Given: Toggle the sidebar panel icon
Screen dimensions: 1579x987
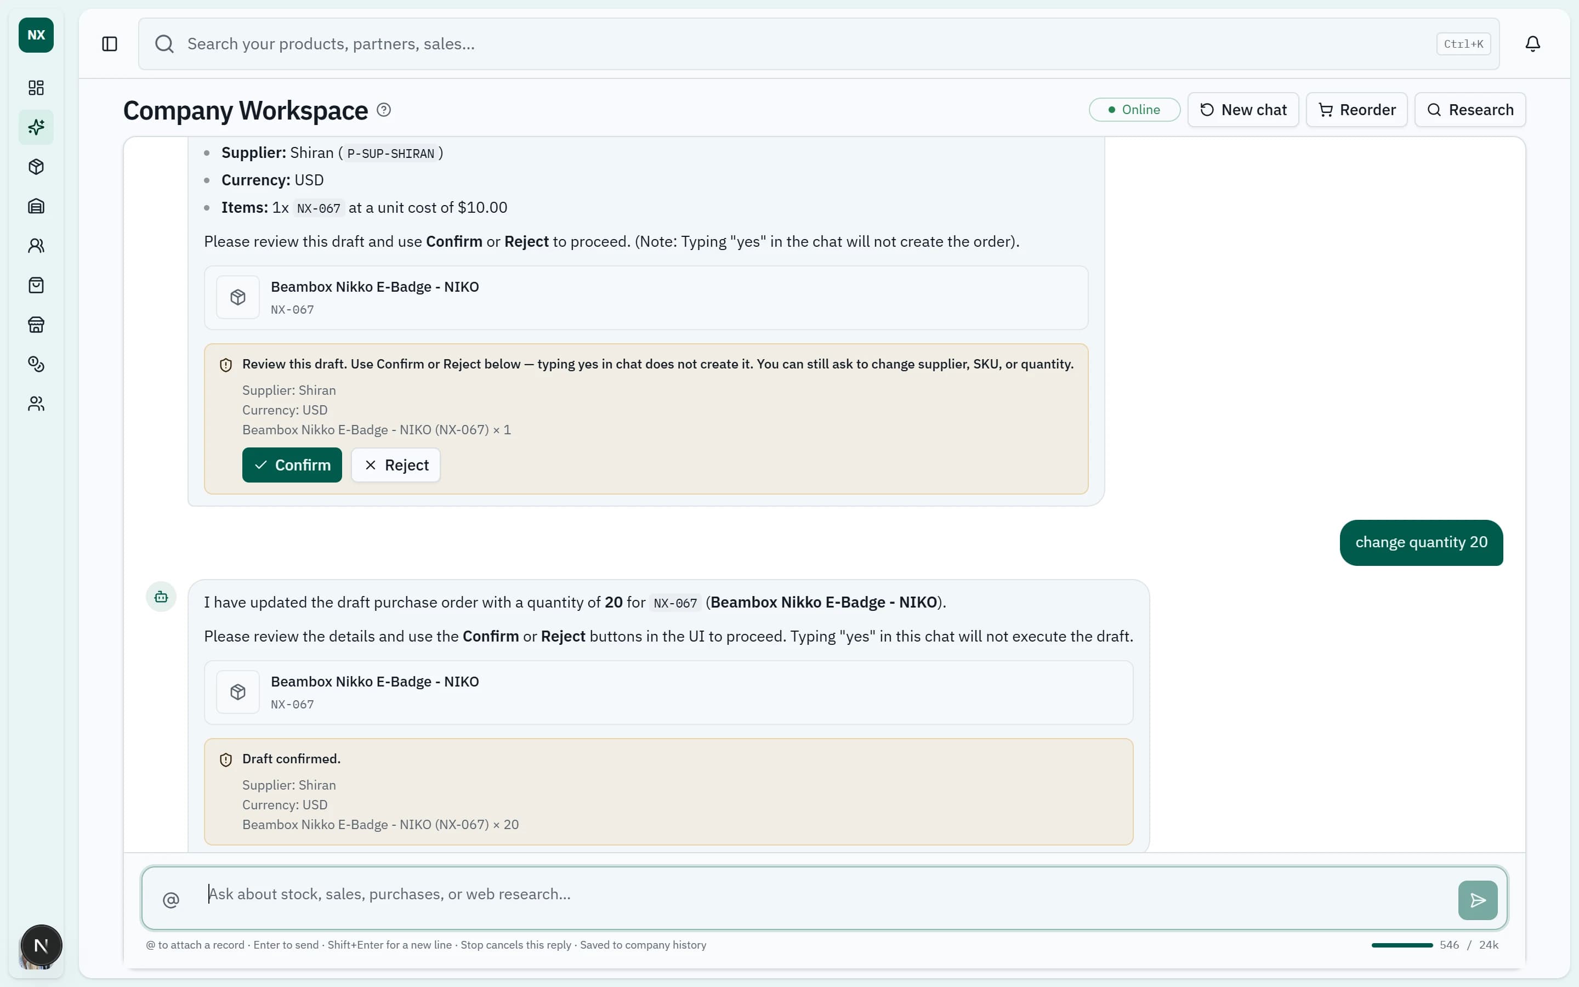Looking at the screenshot, I should point(110,44).
